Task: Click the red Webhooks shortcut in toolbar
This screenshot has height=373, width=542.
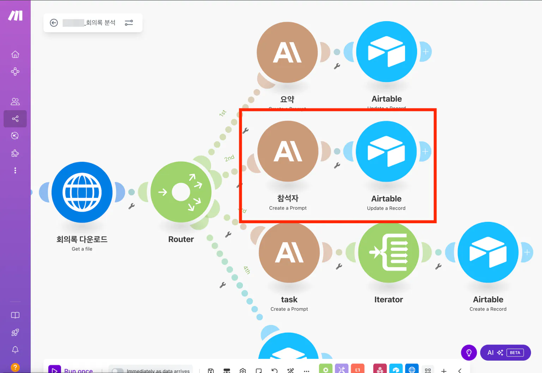Action: (380, 368)
